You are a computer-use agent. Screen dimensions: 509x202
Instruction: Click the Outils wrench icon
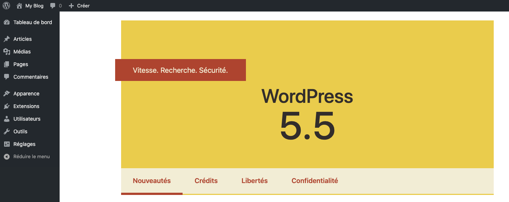pos(7,131)
